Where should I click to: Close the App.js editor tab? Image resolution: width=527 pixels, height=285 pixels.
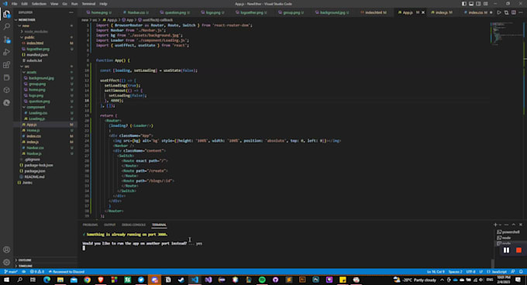(x=423, y=12)
